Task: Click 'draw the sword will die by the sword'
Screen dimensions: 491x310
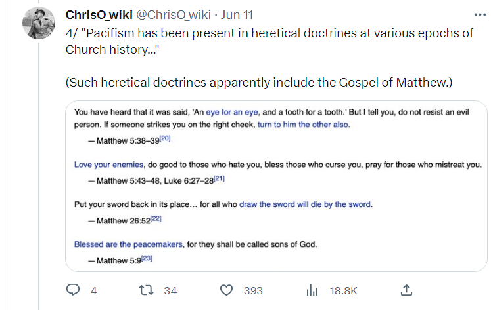Action: [305, 204]
